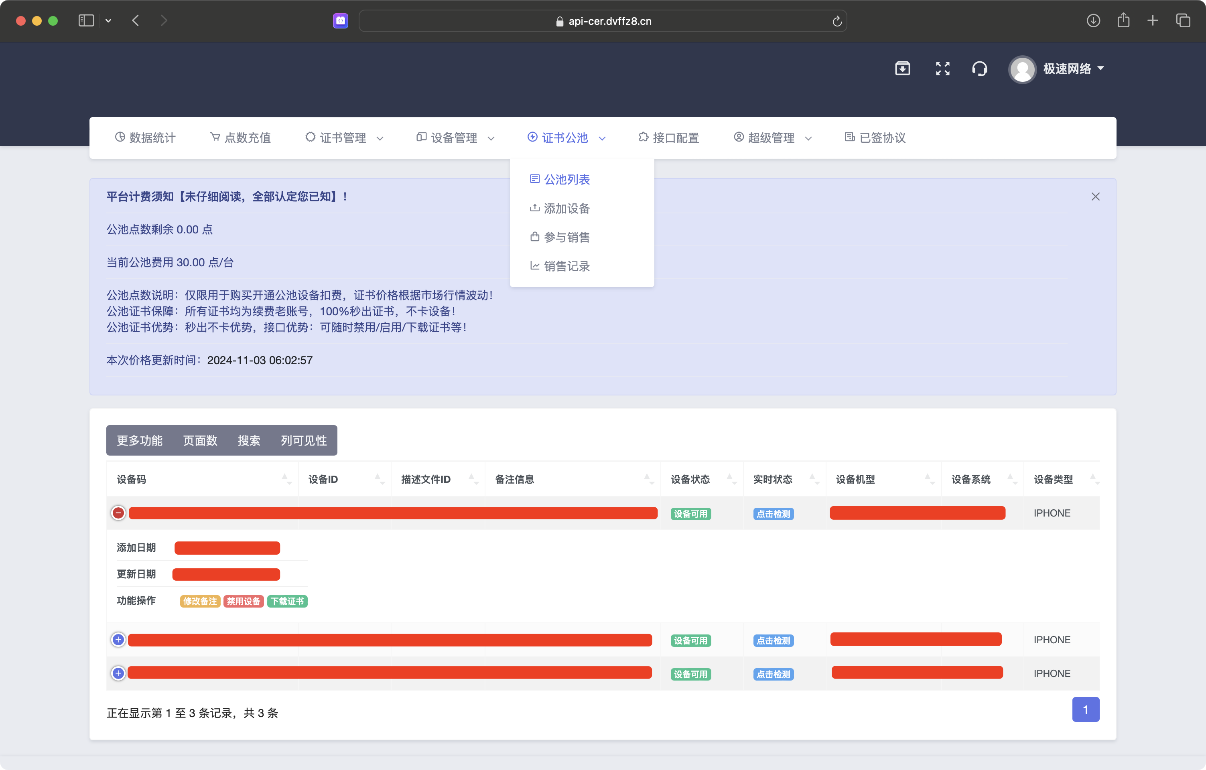Toggle fullscreen mode icon
Viewport: 1206px width, 770px height.
942,69
